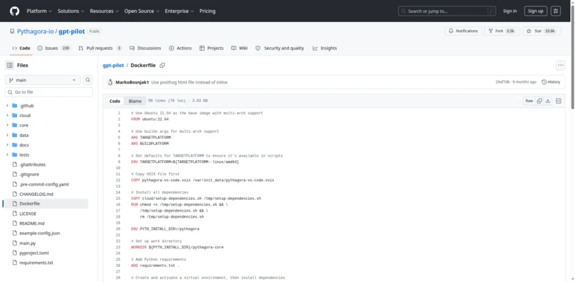Open the Issues tab
Image resolution: width=575 pixels, height=282 pixels.
pyautogui.click(x=53, y=48)
